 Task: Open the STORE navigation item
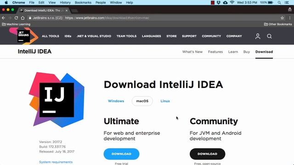171,36
